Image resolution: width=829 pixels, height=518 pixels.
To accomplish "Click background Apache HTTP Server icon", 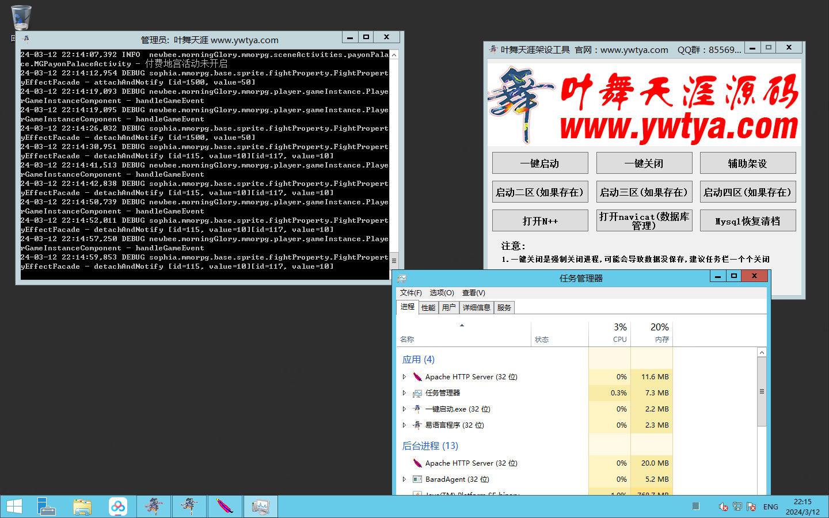I will click(417, 463).
